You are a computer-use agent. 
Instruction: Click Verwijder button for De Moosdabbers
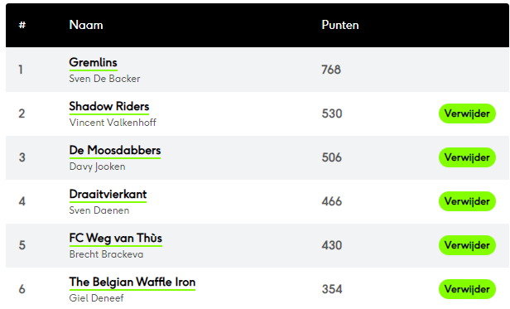pos(467,157)
